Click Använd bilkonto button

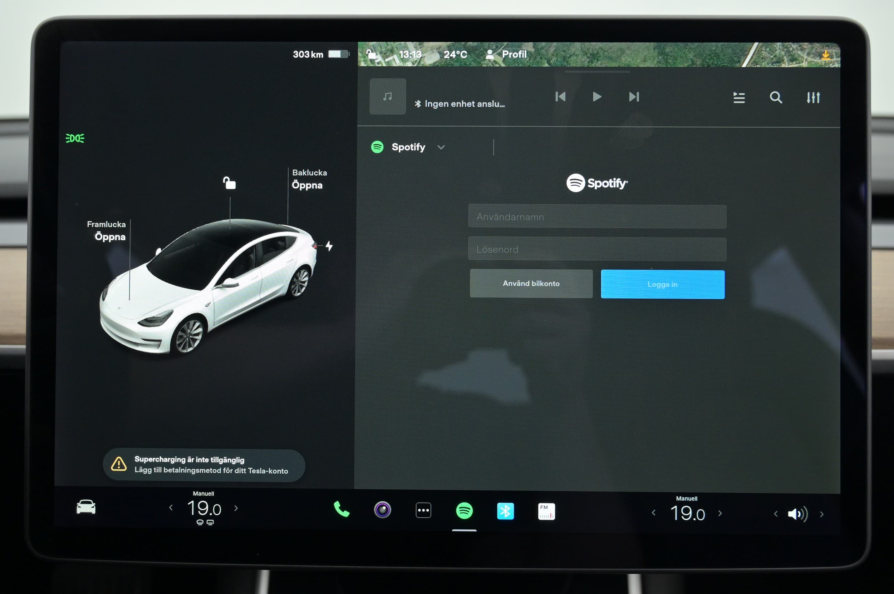click(531, 283)
